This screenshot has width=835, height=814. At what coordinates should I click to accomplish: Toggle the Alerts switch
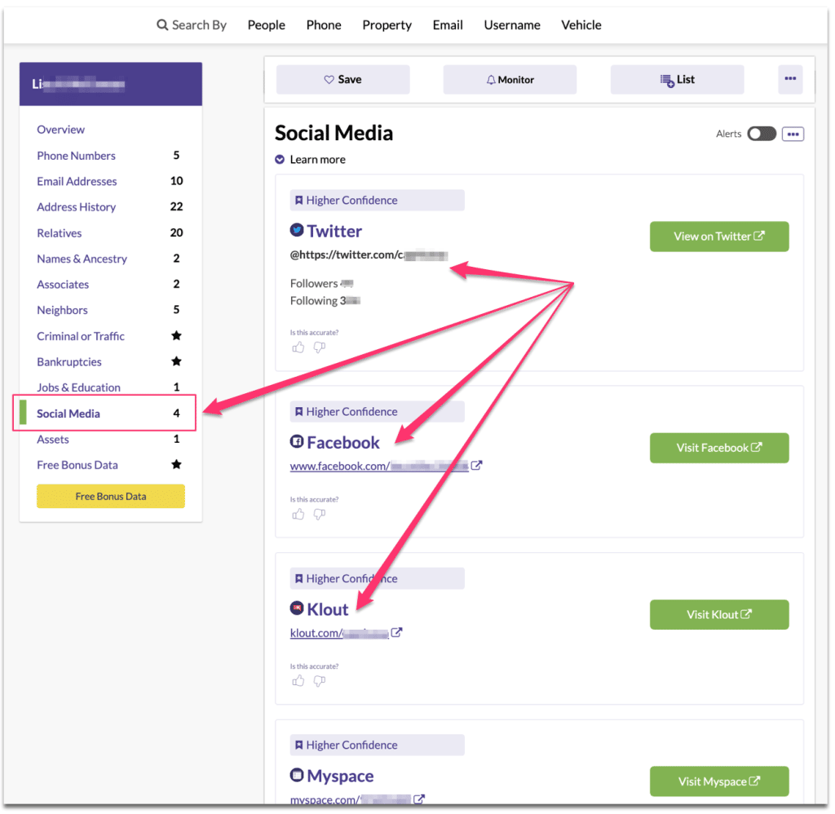(762, 134)
